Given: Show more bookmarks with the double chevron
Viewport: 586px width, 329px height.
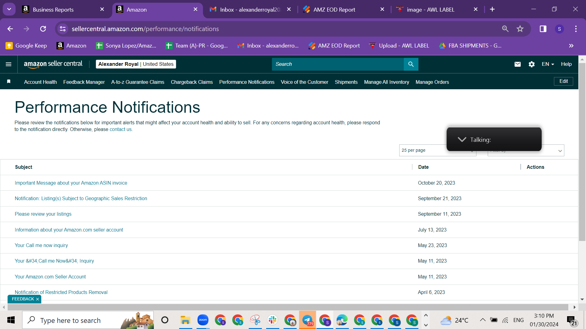Looking at the screenshot, I should 571,46.
